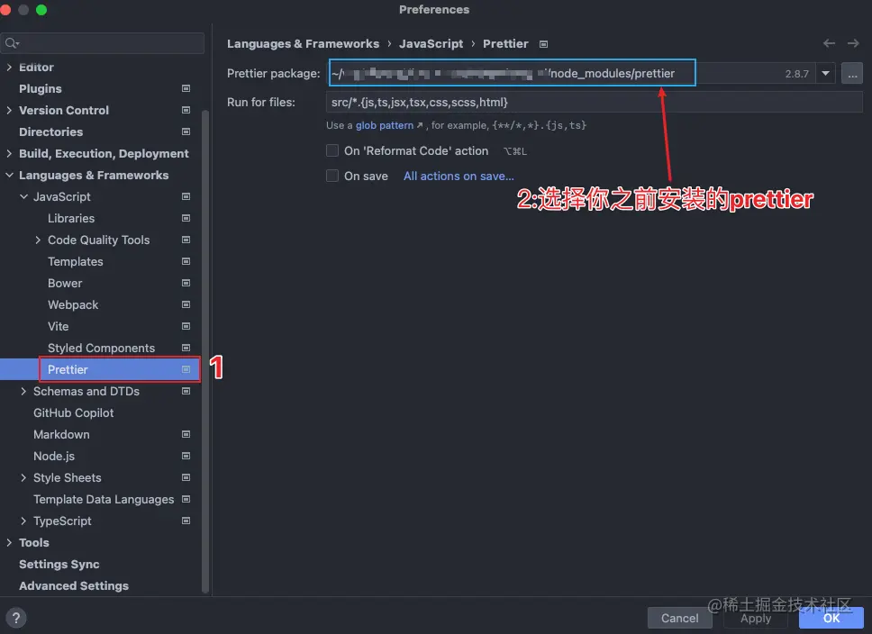Open All actions on save link
The width and height of the screenshot is (872, 634).
459,176
